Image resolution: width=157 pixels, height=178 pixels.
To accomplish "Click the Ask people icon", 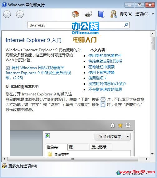I will click(x=114, y=14).
